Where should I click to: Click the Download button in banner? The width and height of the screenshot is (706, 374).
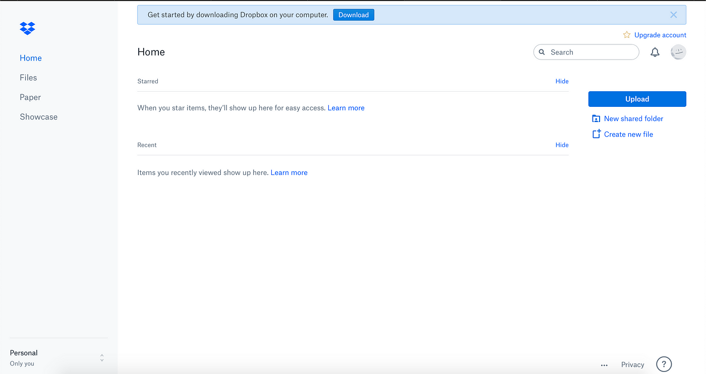(x=354, y=15)
